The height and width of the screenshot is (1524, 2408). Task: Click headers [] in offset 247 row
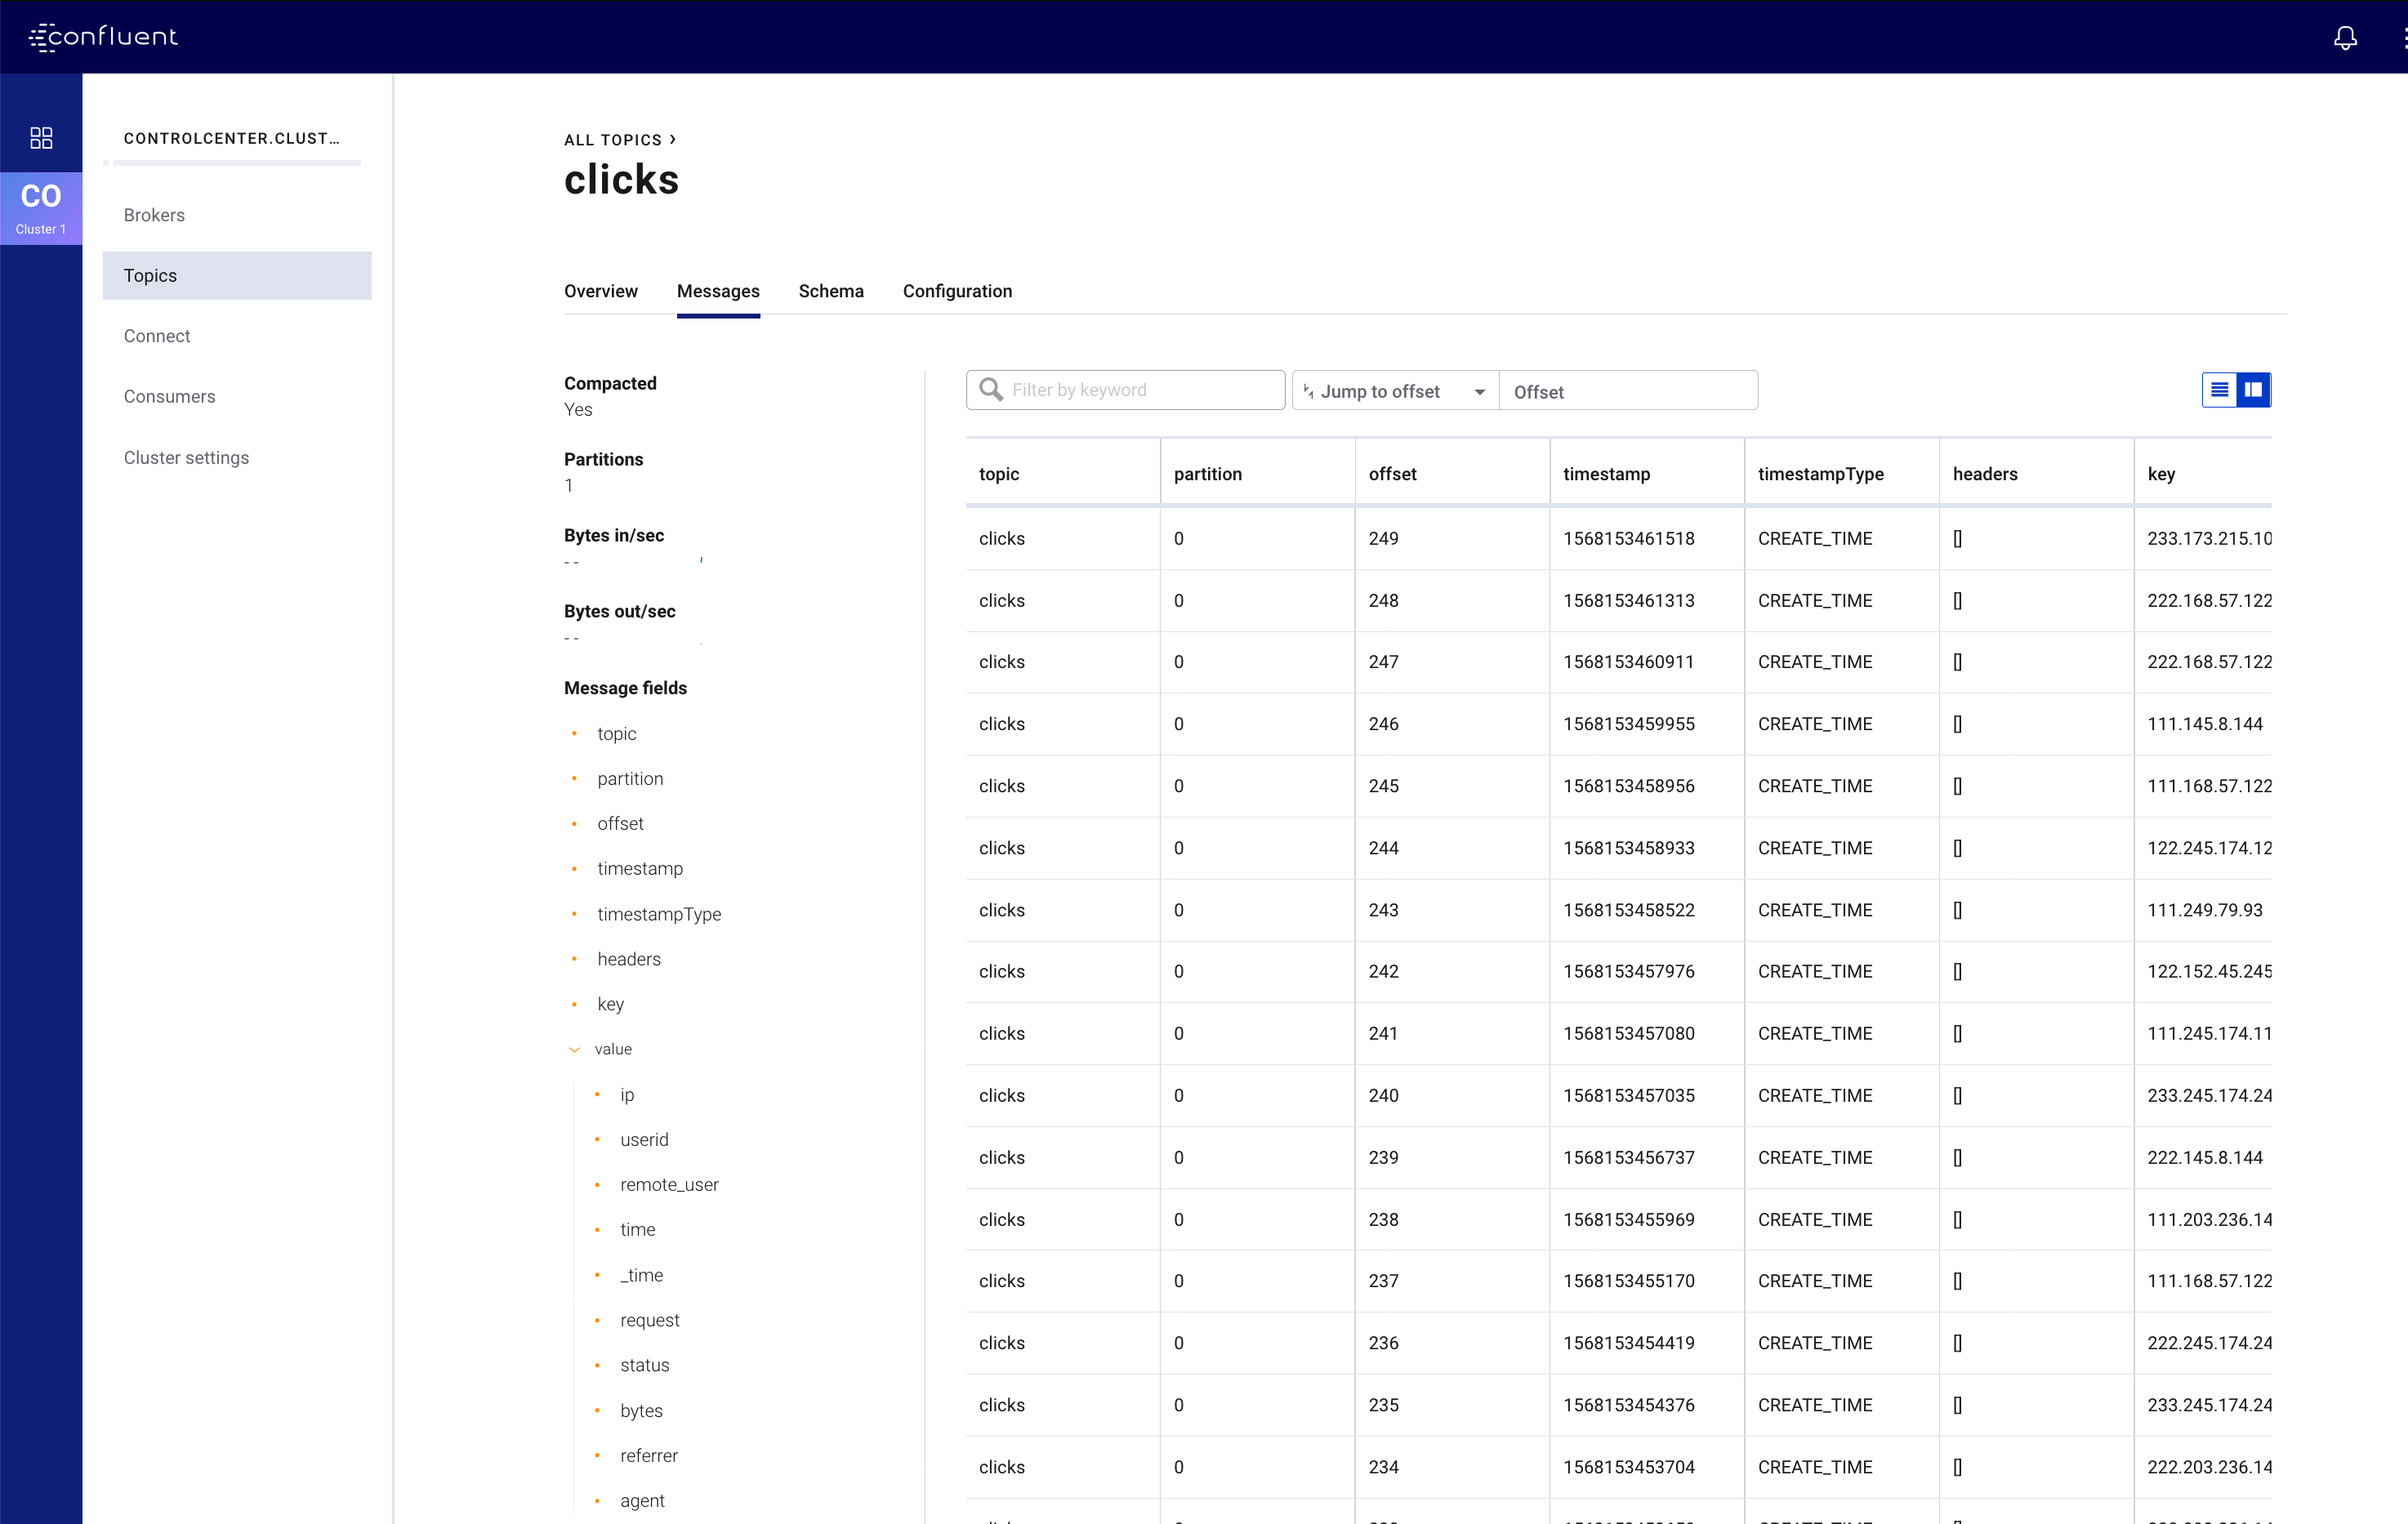(1957, 662)
